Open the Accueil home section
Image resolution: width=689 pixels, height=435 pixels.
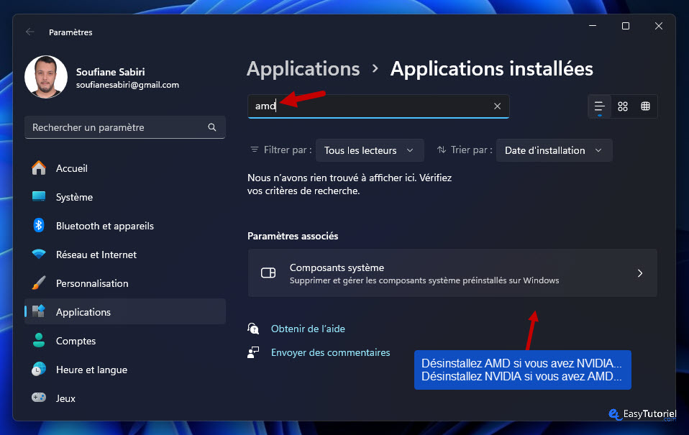click(125, 168)
